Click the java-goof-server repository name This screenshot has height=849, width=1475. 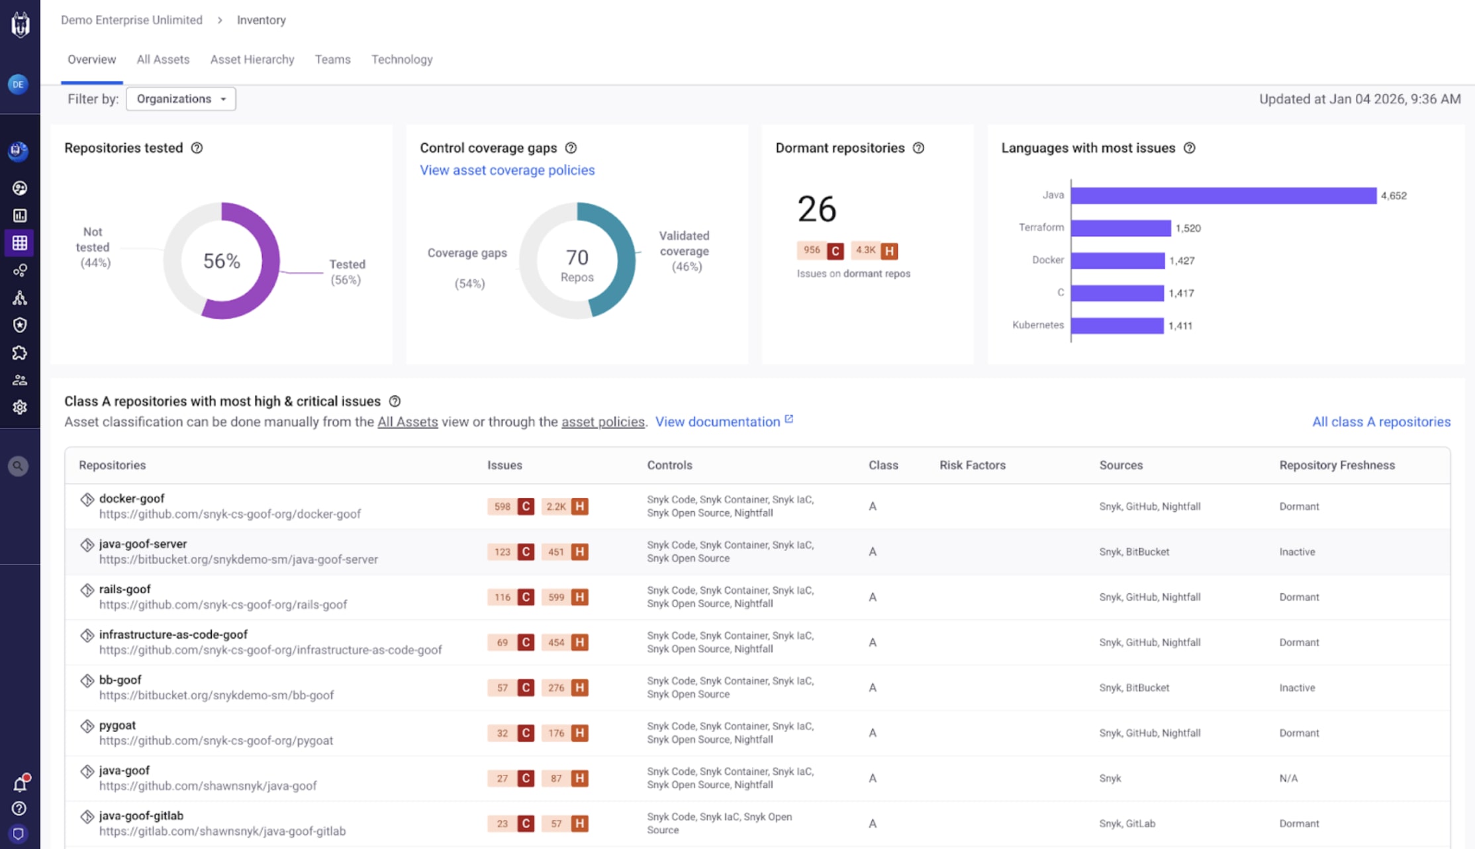pyautogui.click(x=143, y=544)
